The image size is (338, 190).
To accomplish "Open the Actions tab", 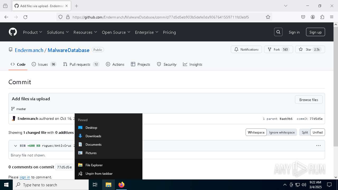I will coord(115,64).
